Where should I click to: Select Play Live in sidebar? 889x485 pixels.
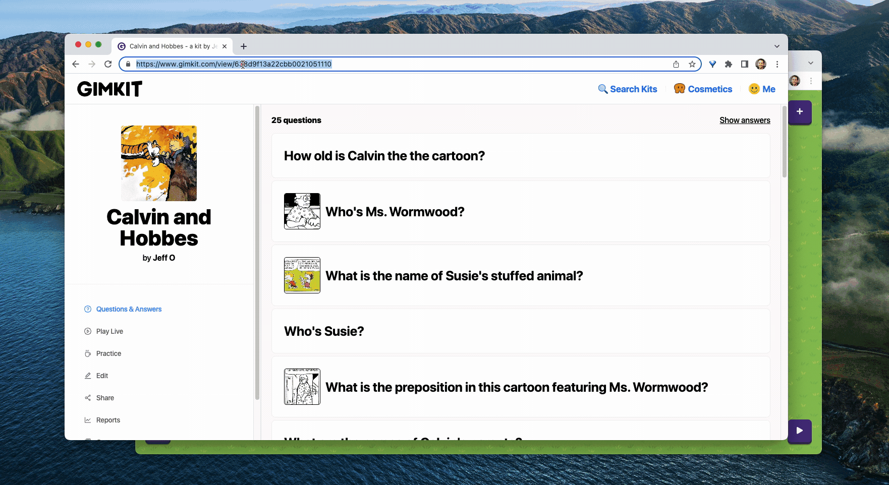pos(104,331)
